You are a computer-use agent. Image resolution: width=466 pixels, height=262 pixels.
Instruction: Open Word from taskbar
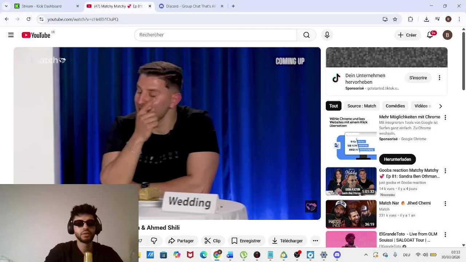[230, 255]
